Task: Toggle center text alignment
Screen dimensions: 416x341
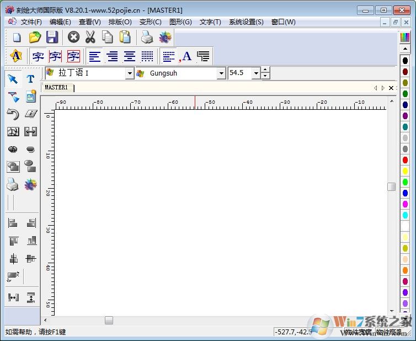Action: click(x=130, y=56)
